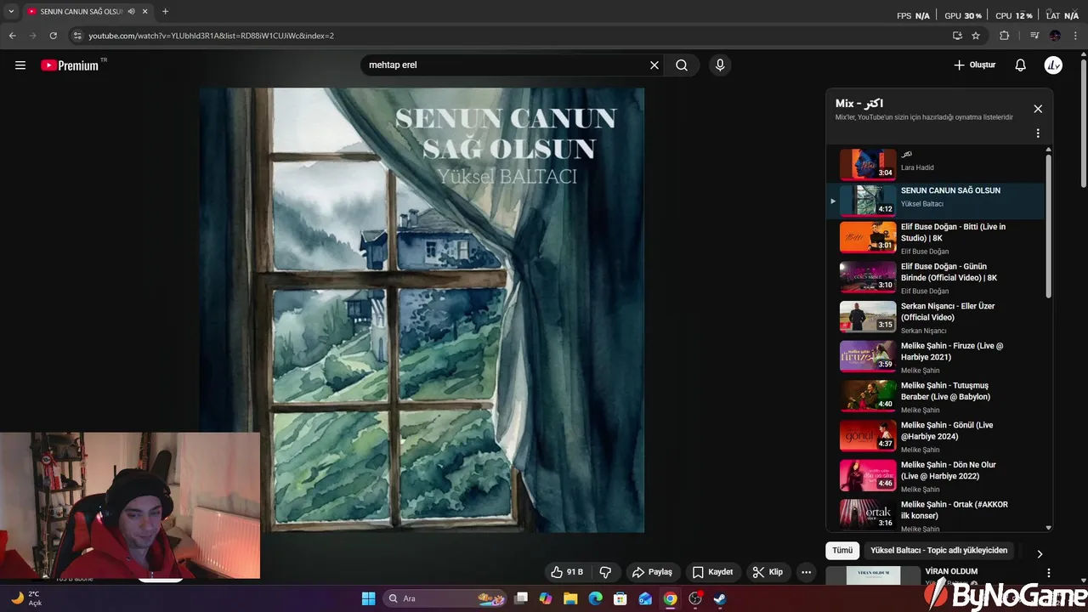Play Günün Birinde Official Video from playlist
The width and height of the screenshot is (1088, 612).
(x=936, y=278)
